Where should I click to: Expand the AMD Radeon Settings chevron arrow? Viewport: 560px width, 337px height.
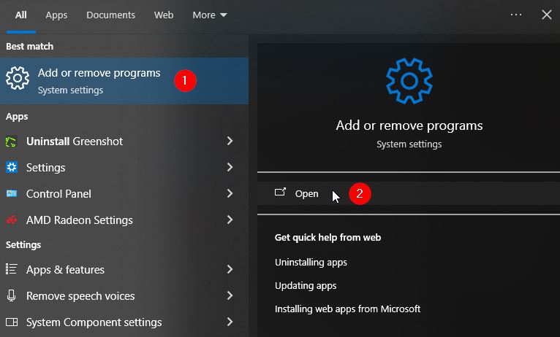230,220
